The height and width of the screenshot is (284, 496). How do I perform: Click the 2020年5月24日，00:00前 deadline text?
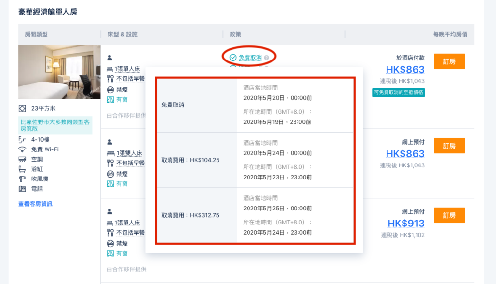[x=278, y=153]
